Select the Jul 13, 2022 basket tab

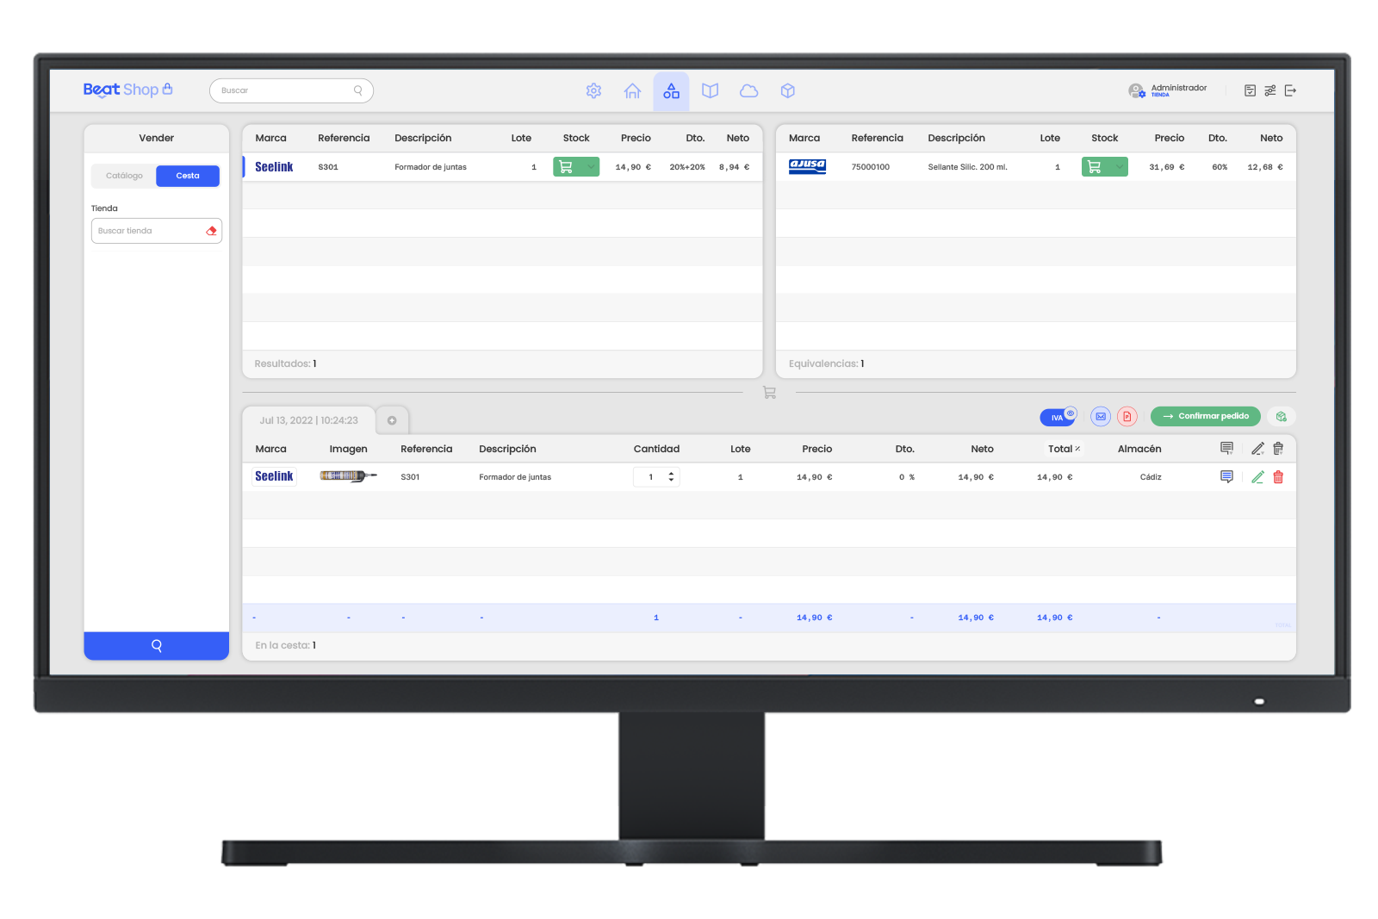[308, 420]
